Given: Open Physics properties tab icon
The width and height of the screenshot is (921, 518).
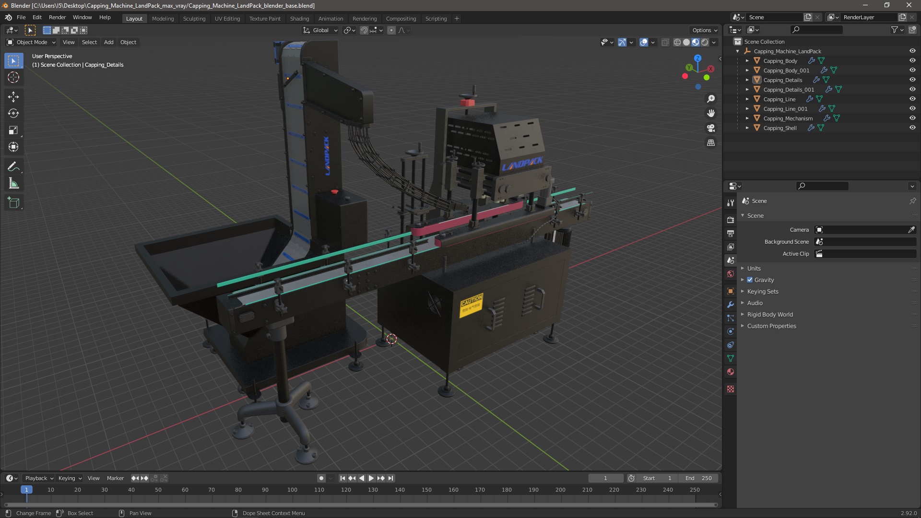Looking at the screenshot, I should [x=731, y=331].
